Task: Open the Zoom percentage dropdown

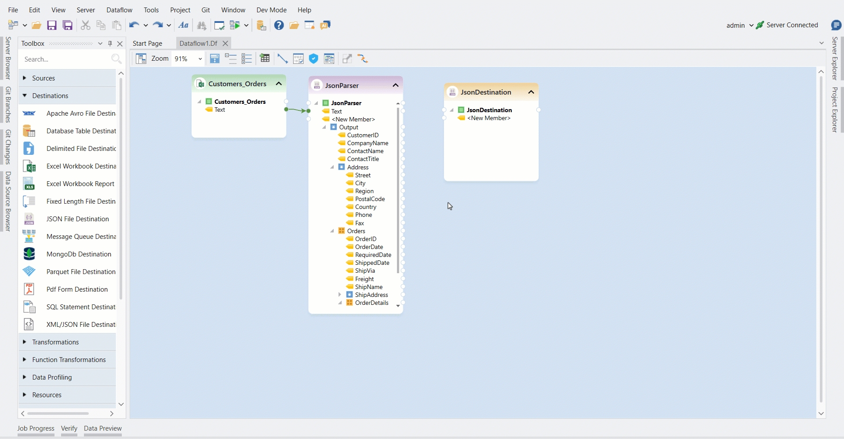Action: tap(200, 59)
